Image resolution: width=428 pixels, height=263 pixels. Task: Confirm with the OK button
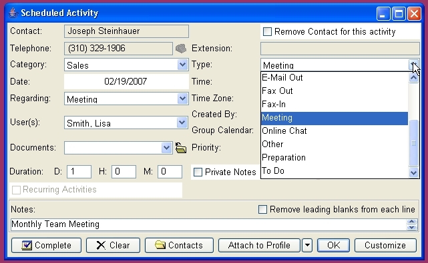pos(334,245)
